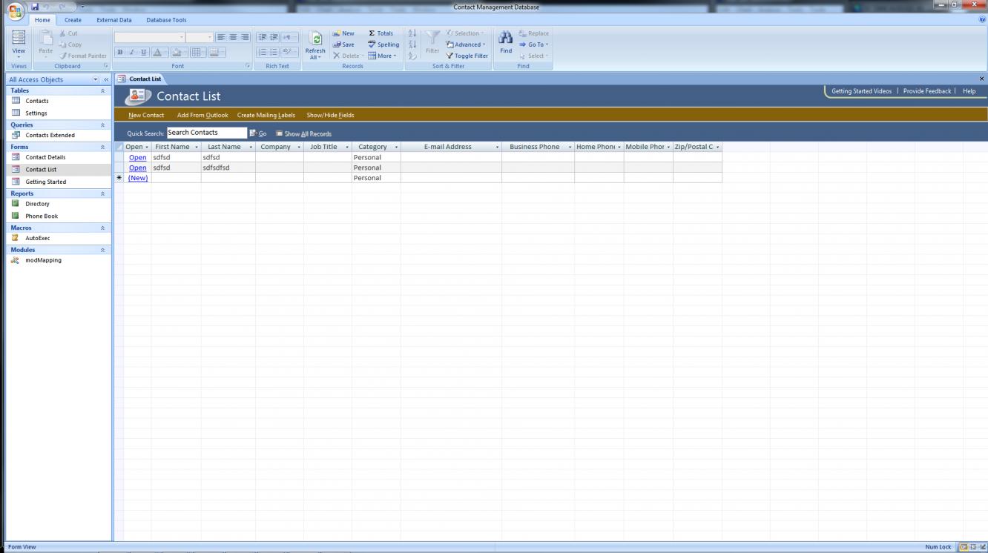Switch to the Database Tools tab
988x553 pixels.
point(166,20)
